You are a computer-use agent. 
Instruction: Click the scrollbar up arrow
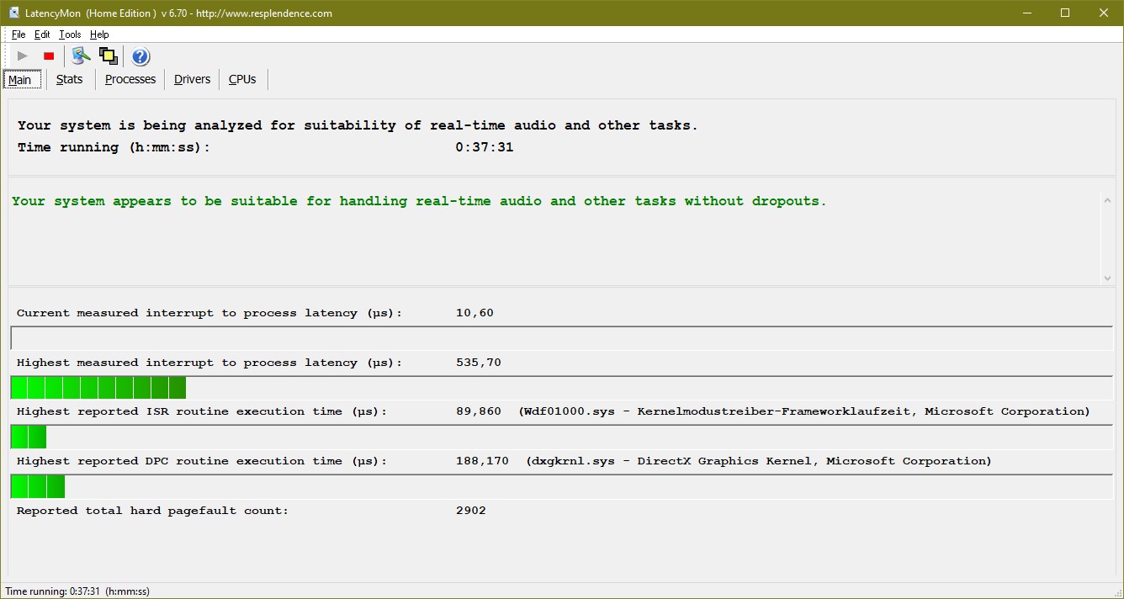pos(1108,199)
